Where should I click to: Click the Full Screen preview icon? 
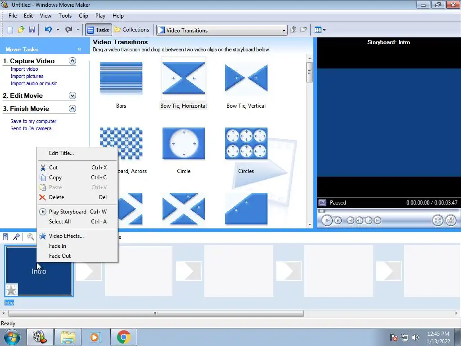[x=322, y=203]
